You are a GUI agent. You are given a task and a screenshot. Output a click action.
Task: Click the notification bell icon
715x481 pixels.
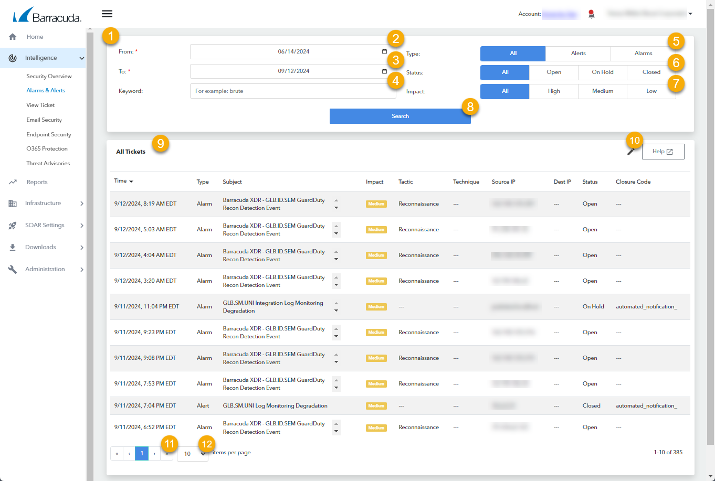coord(592,14)
